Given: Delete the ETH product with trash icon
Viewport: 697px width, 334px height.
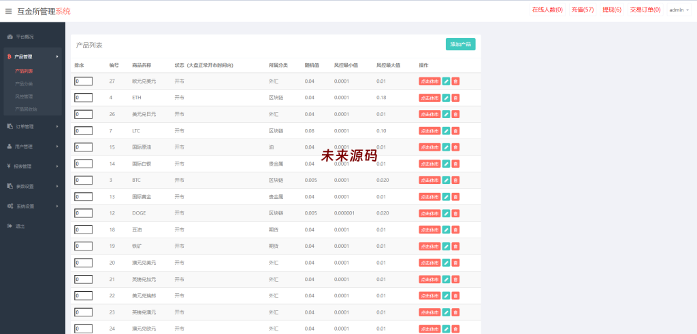Looking at the screenshot, I should (455, 98).
